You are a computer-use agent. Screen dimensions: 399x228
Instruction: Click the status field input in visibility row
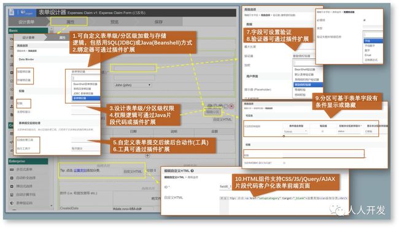coord(349,131)
